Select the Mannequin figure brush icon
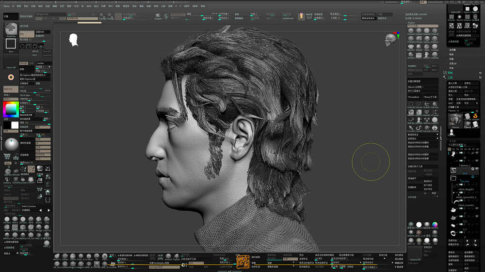 click(x=427, y=55)
